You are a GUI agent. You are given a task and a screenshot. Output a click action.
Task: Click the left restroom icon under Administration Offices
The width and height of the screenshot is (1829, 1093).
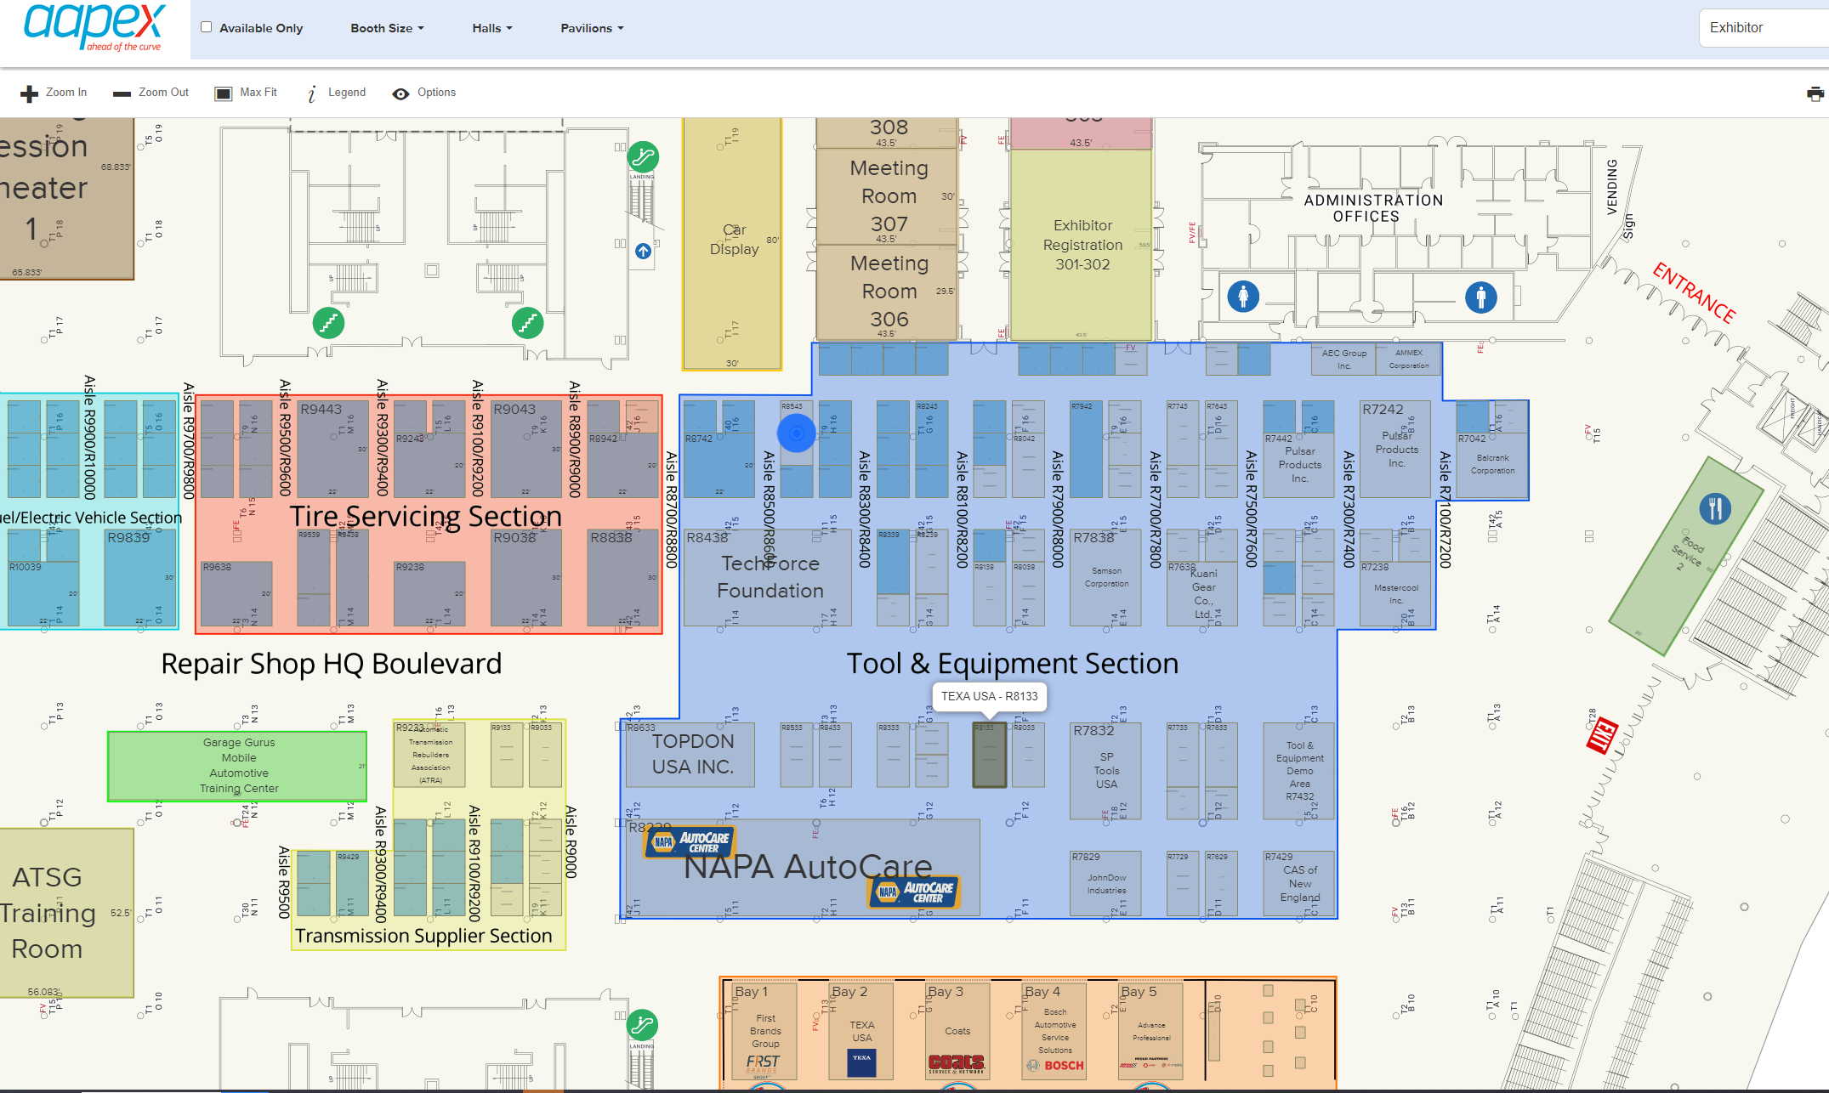[1243, 297]
